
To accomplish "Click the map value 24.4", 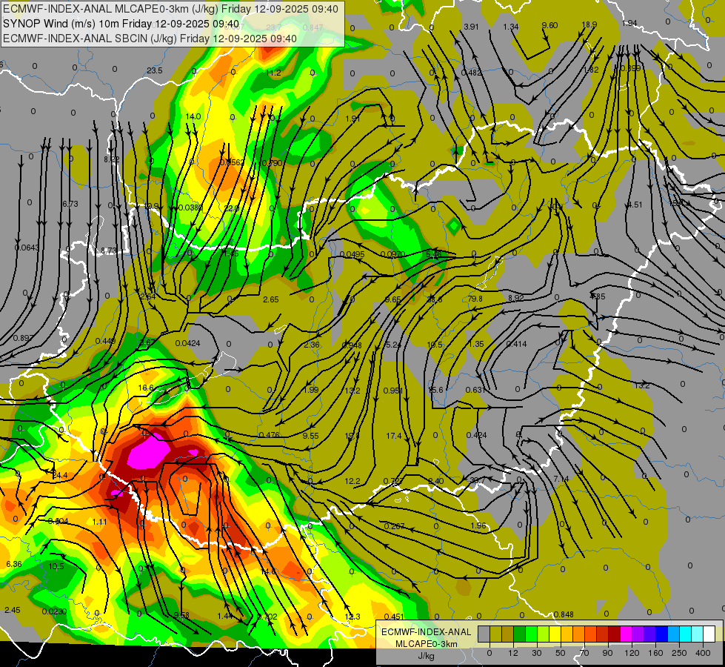I will (x=60, y=475).
